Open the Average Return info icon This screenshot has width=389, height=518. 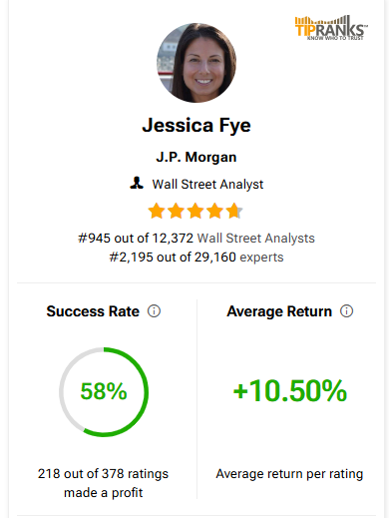coord(346,311)
